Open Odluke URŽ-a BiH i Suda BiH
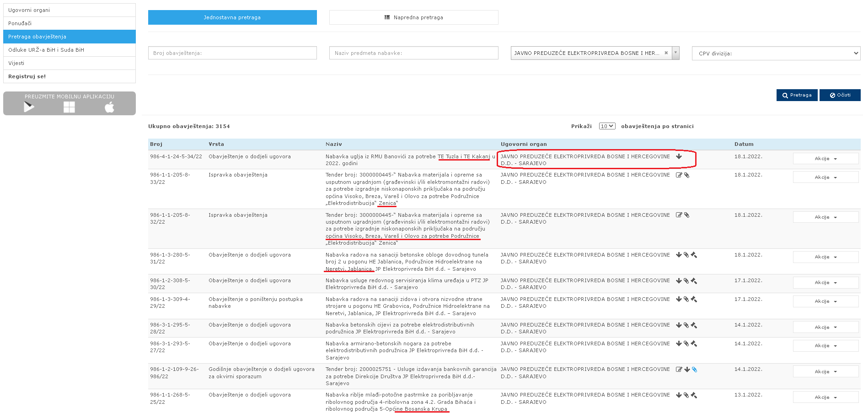 pos(70,50)
